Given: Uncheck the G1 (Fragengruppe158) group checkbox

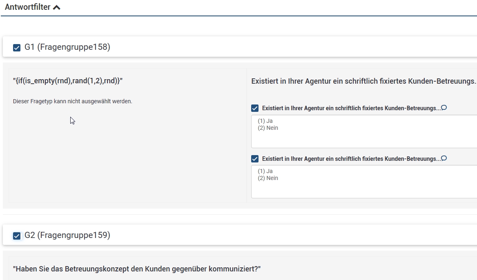Looking at the screenshot, I should (17, 48).
